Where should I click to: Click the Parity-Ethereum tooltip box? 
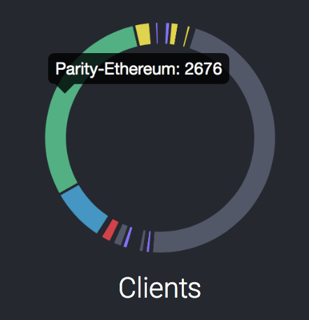(x=138, y=68)
